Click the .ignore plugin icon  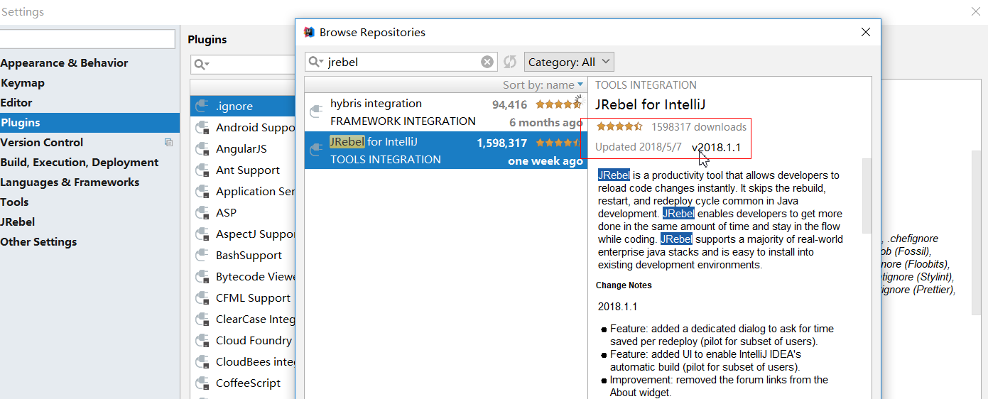(202, 106)
